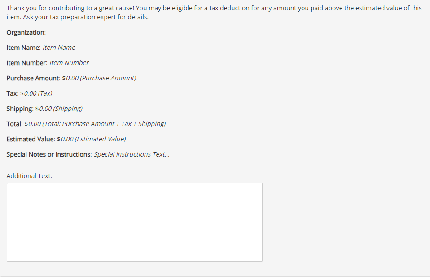Click the bold Shipping label
Screen dimensions: 430x280
[20, 109]
